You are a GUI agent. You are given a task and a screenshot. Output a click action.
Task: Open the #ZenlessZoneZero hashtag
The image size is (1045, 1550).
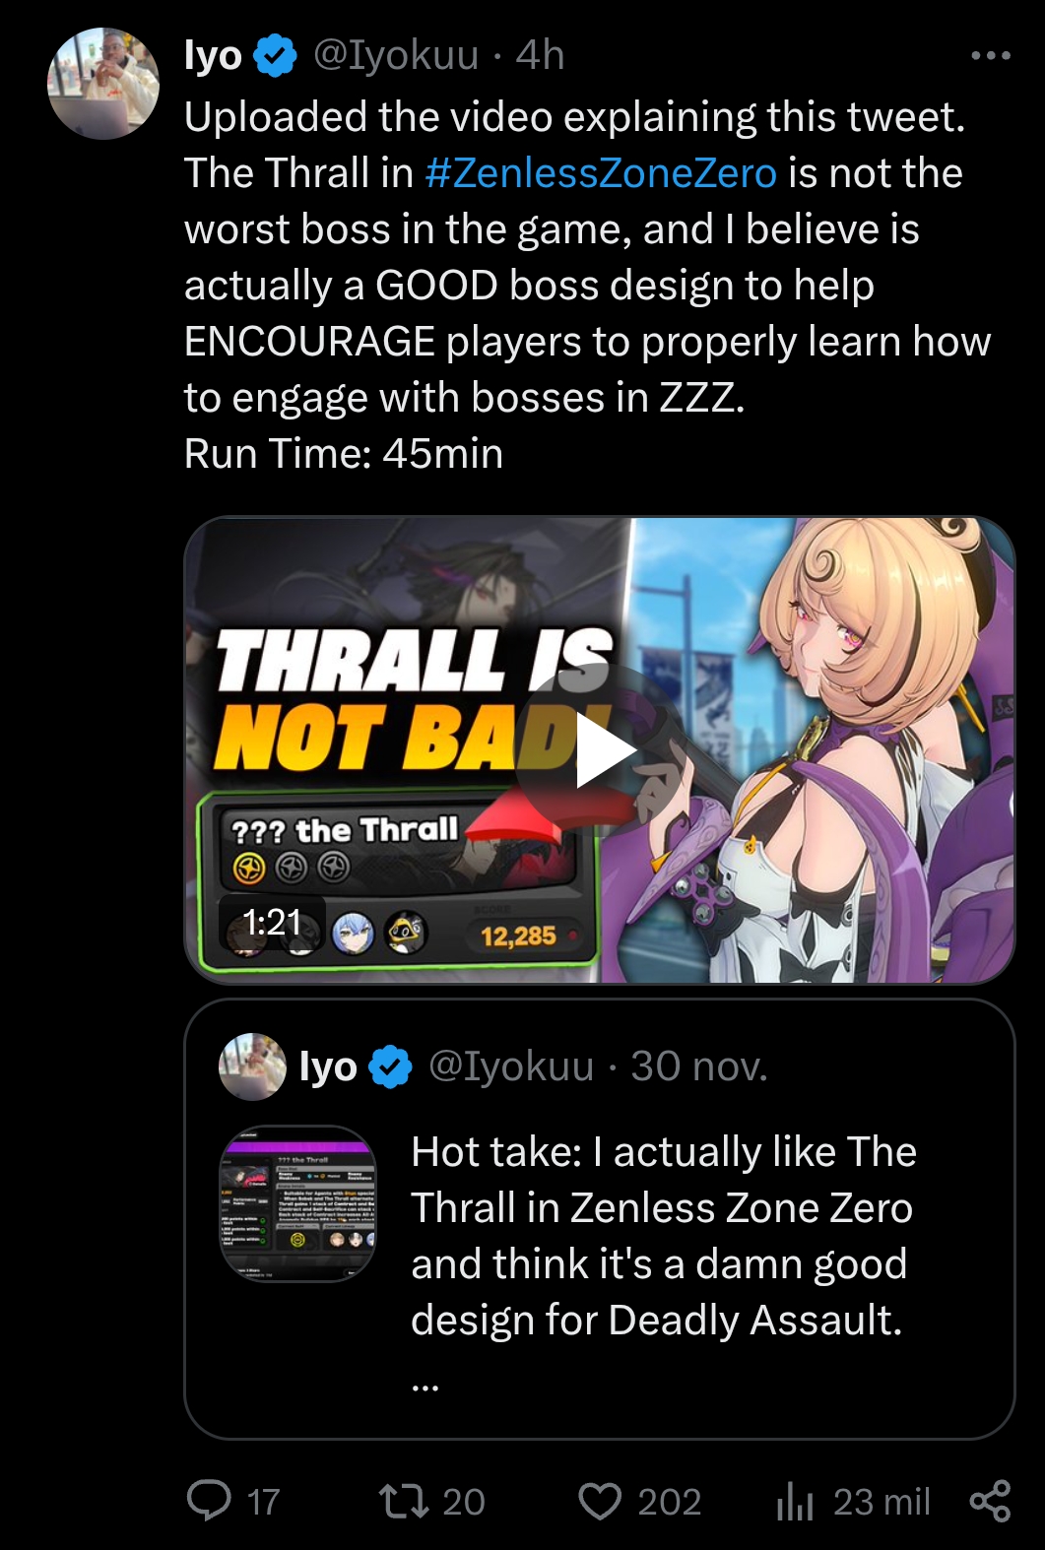point(601,173)
